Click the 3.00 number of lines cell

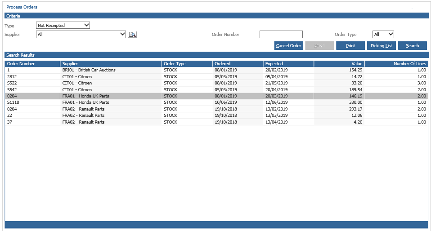422,83
